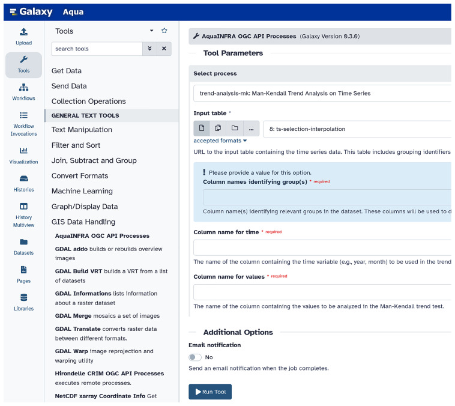
Task: Toggle the Email notification switch
Action: point(195,357)
